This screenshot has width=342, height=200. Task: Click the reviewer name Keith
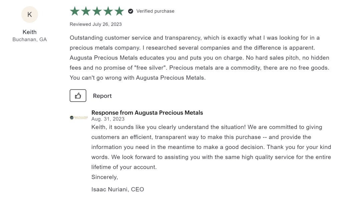[x=30, y=32]
